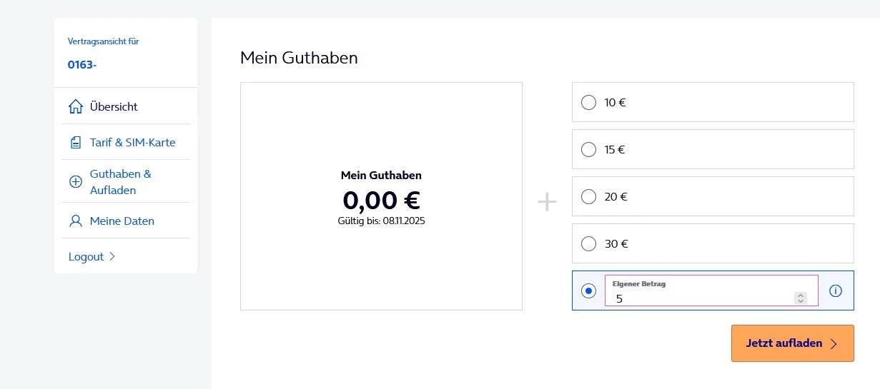This screenshot has height=389, width=880.
Task: Navigate to Meine Daten
Action: [122, 221]
